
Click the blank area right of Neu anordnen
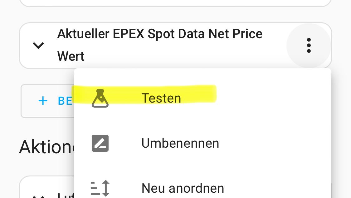[x=276, y=188]
